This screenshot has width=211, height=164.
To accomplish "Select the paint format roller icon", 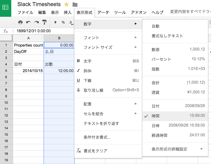I will tap(45, 22).
